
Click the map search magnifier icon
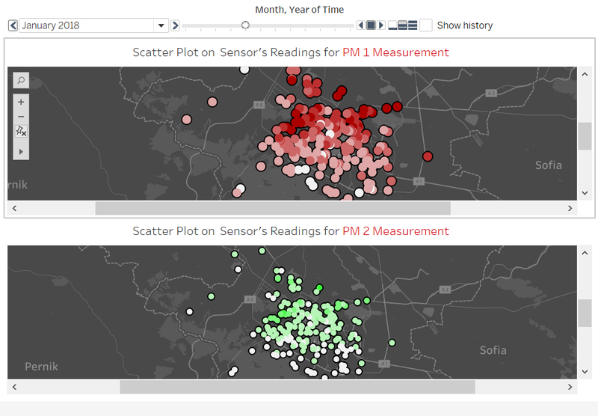click(21, 80)
